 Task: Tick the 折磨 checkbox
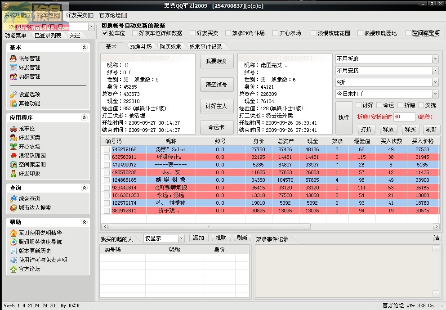tap(400, 105)
